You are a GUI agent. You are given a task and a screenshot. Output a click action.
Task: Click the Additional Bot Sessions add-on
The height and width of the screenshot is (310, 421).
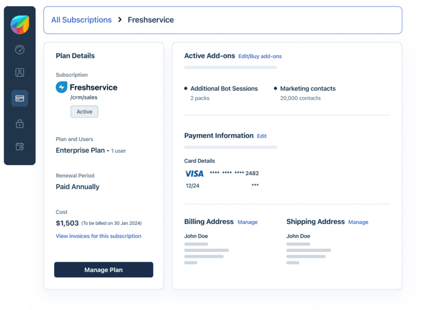[224, 89]
